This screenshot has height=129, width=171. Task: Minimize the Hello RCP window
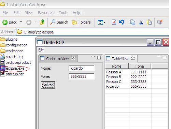point(150,42)
